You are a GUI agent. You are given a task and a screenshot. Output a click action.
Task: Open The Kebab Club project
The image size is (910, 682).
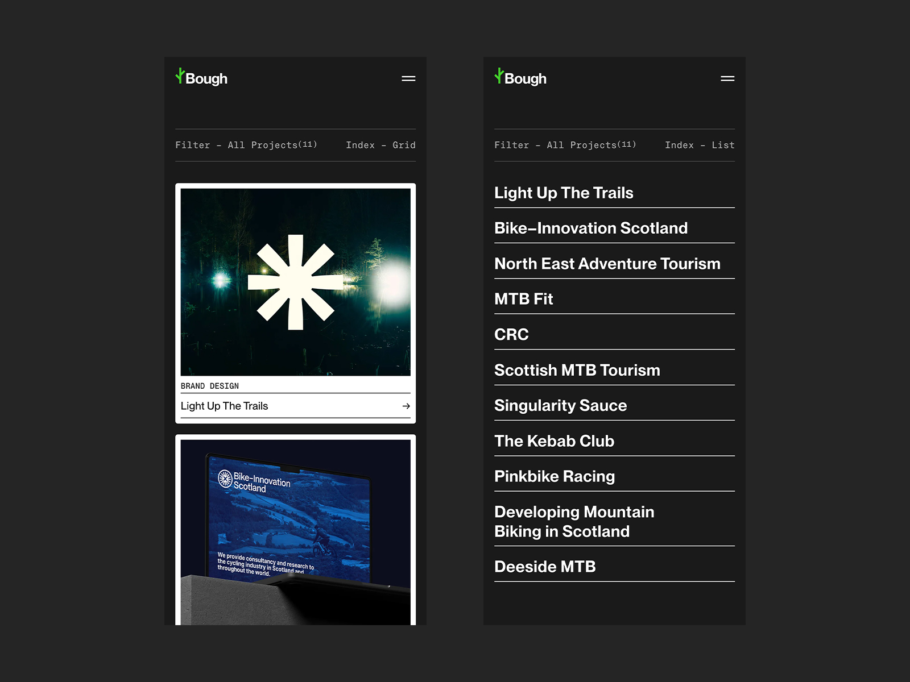click(554, 441)
